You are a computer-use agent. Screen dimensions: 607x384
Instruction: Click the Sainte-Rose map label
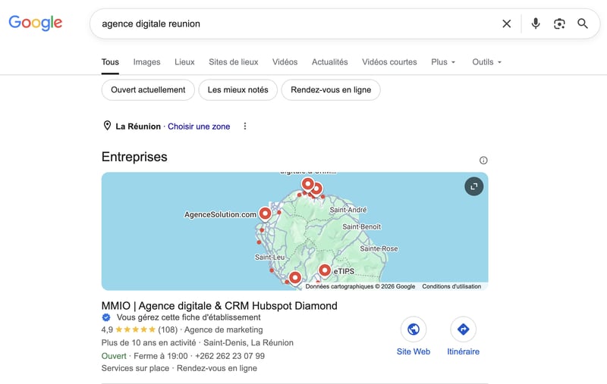[379, 248]
